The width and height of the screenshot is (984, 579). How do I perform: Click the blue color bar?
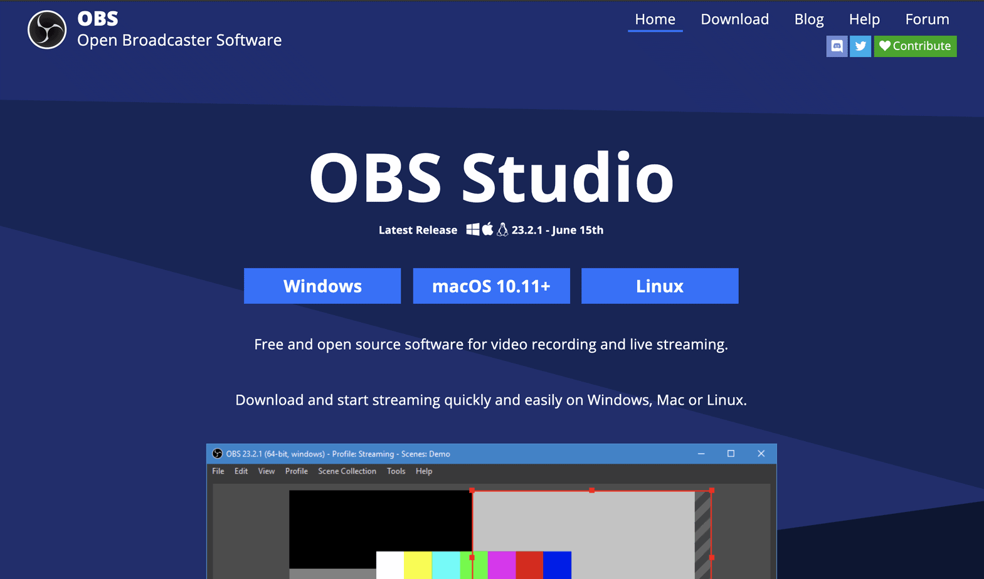click(x=557, y=565)
